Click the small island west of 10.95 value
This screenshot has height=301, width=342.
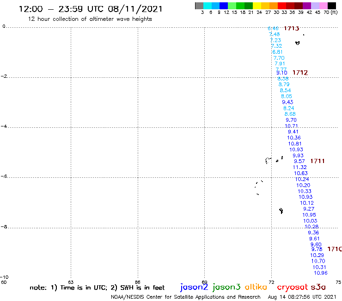point(281,211)
